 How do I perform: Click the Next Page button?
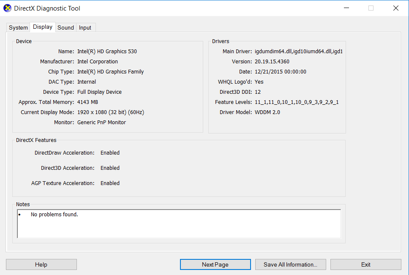(x=215, y=264)
